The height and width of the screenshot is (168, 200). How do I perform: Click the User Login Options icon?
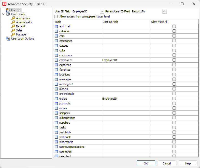coord(8,39)
